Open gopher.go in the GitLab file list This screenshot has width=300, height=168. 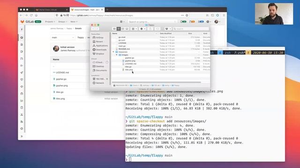tap(61, 79)
